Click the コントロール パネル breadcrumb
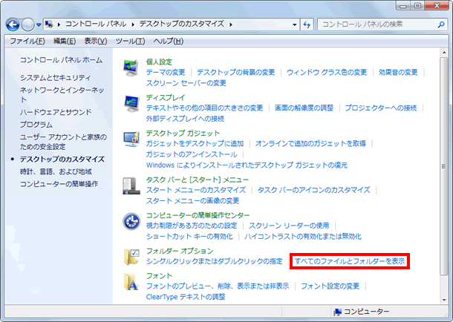Screen dimensions: 453x322 (96, 24)
